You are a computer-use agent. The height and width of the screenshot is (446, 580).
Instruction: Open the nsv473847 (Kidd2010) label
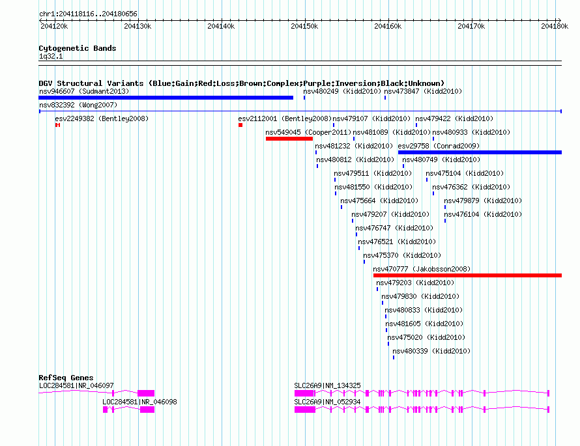point(423,91)
